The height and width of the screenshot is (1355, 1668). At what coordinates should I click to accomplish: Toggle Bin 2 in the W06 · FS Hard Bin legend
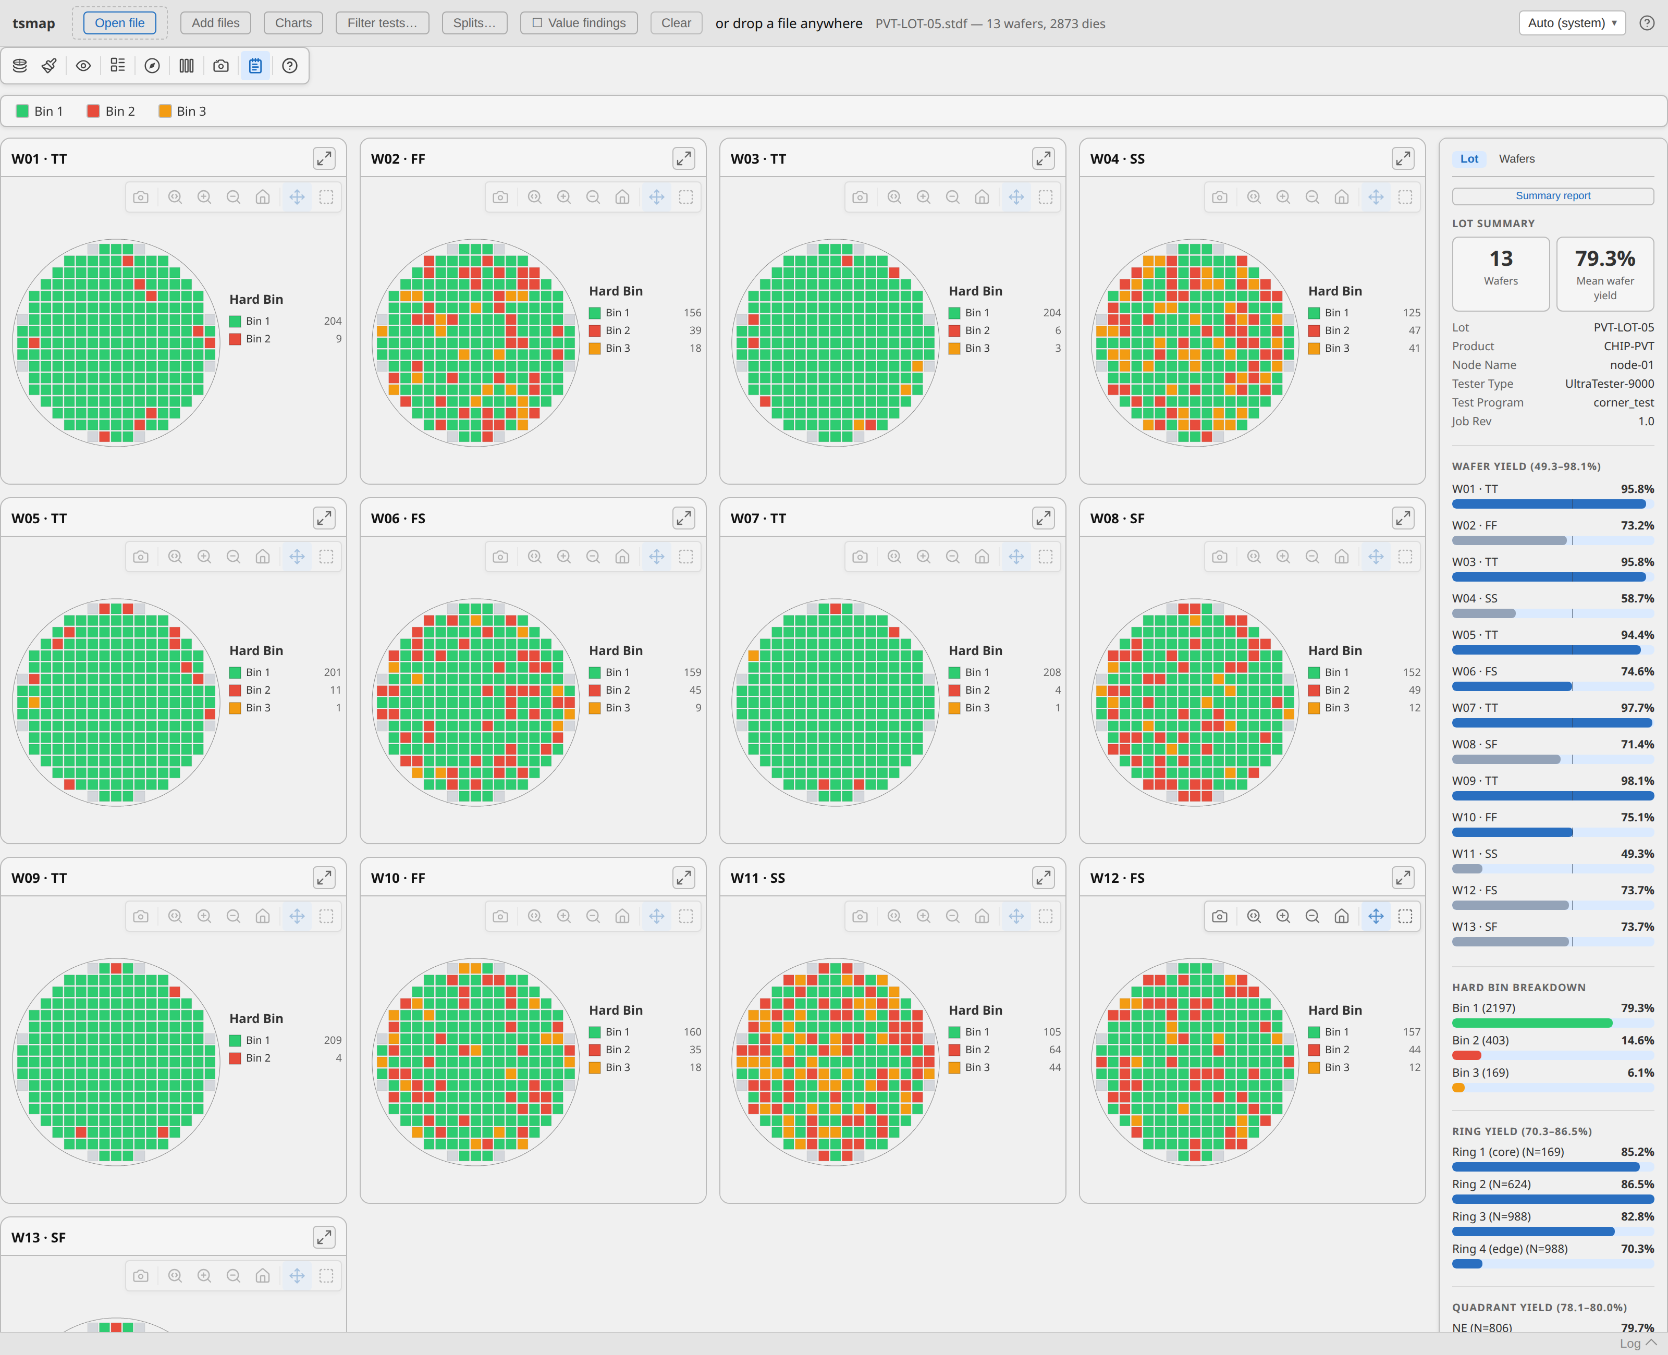(645, 690)
